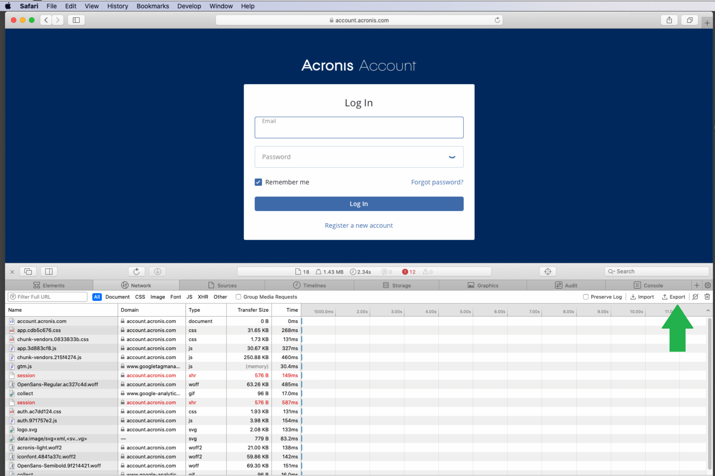Click the inspector download archive button
Image resolution: width=715 pixels, height=476 pixels.
pos(158,272)
